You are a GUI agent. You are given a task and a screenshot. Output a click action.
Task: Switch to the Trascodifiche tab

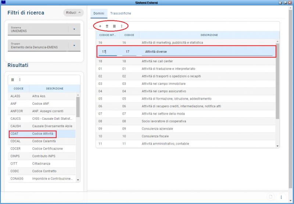click(x=121, y=14)
